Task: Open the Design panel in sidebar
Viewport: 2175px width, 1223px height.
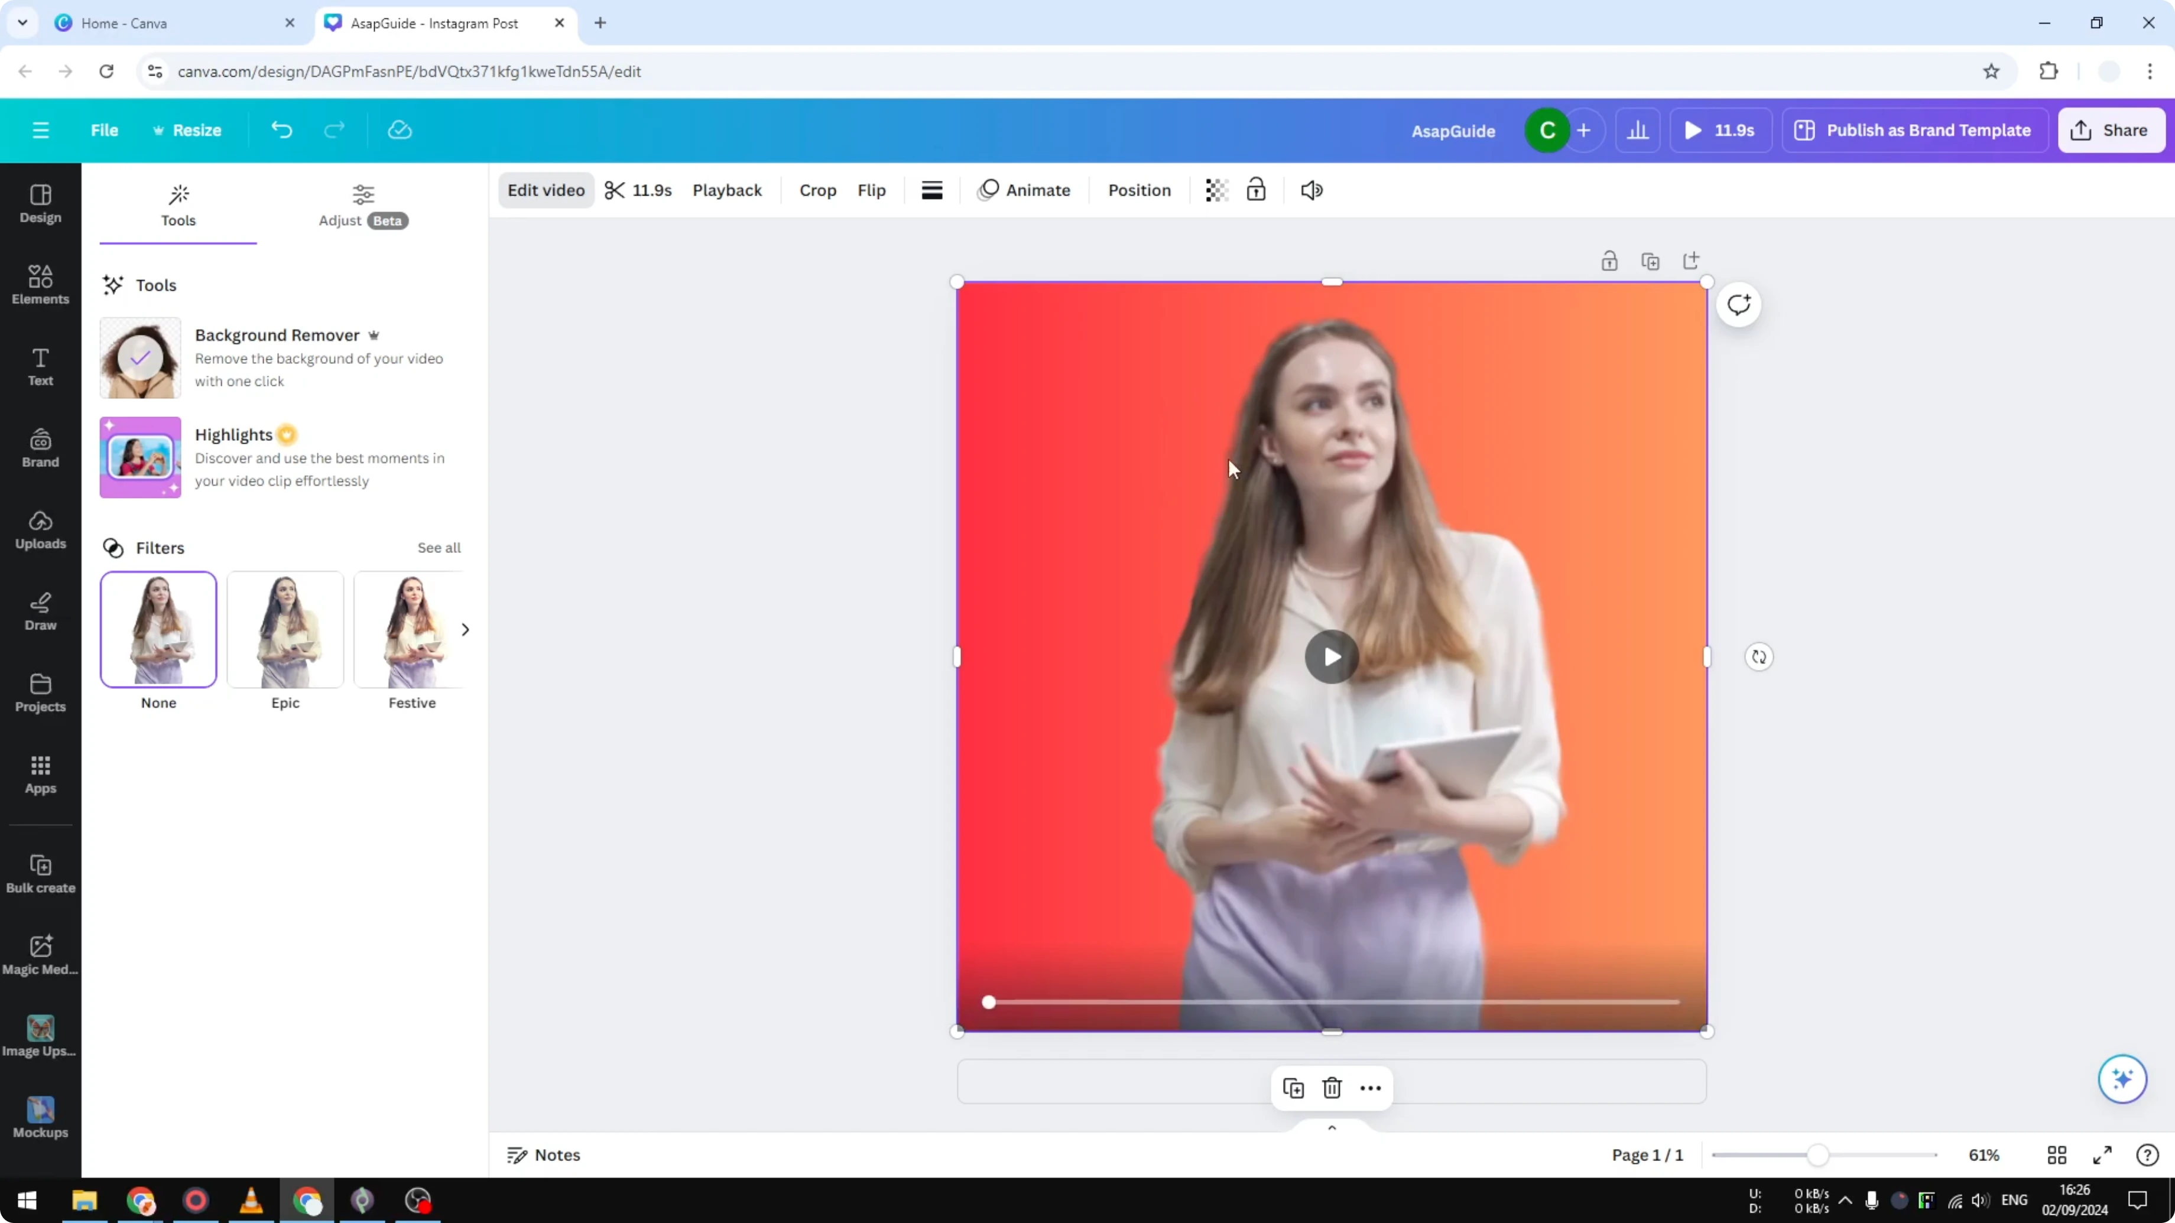Action: (x=41, y=203)
